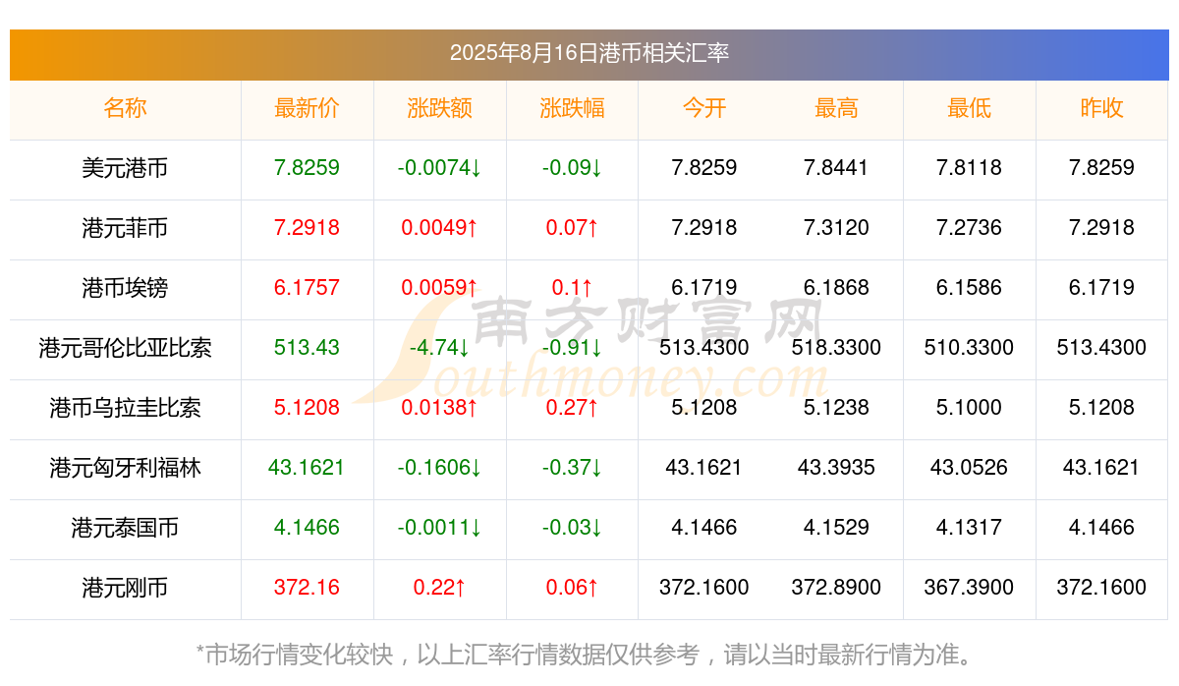1179x686 pixels.
Task: Click change amount 0.0049↑
Action: (x=440, y=228)
